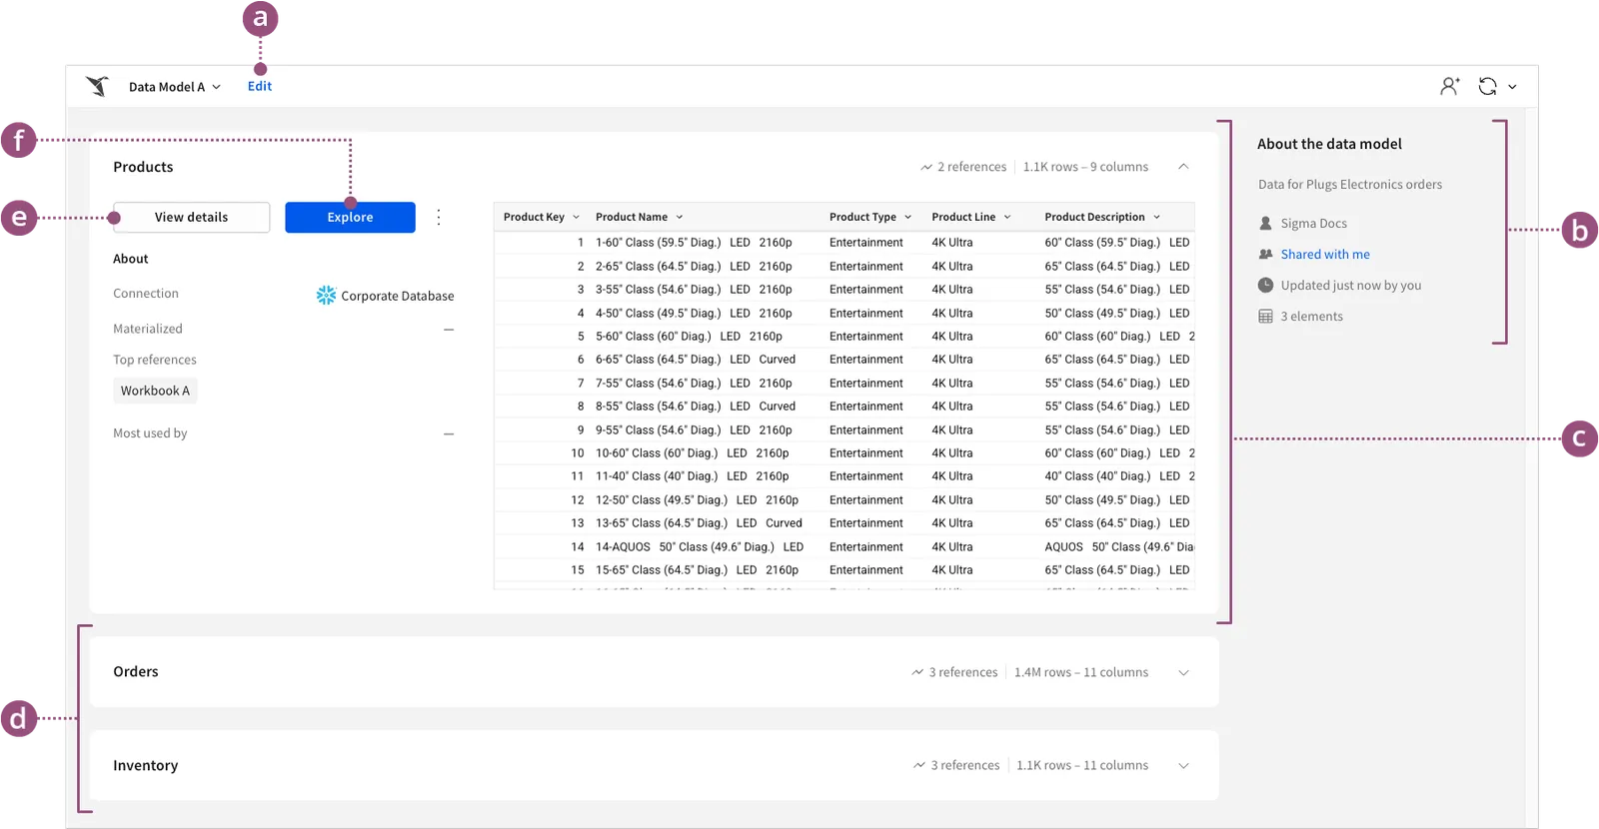
Task: Select the Inventory element title
Action: point(146,765)
